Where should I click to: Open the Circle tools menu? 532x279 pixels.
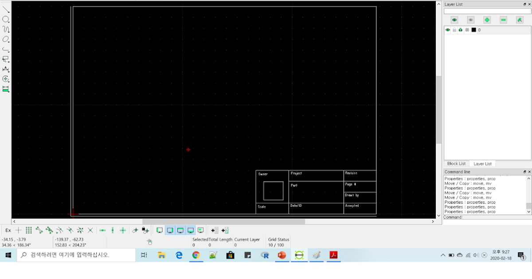6,19
